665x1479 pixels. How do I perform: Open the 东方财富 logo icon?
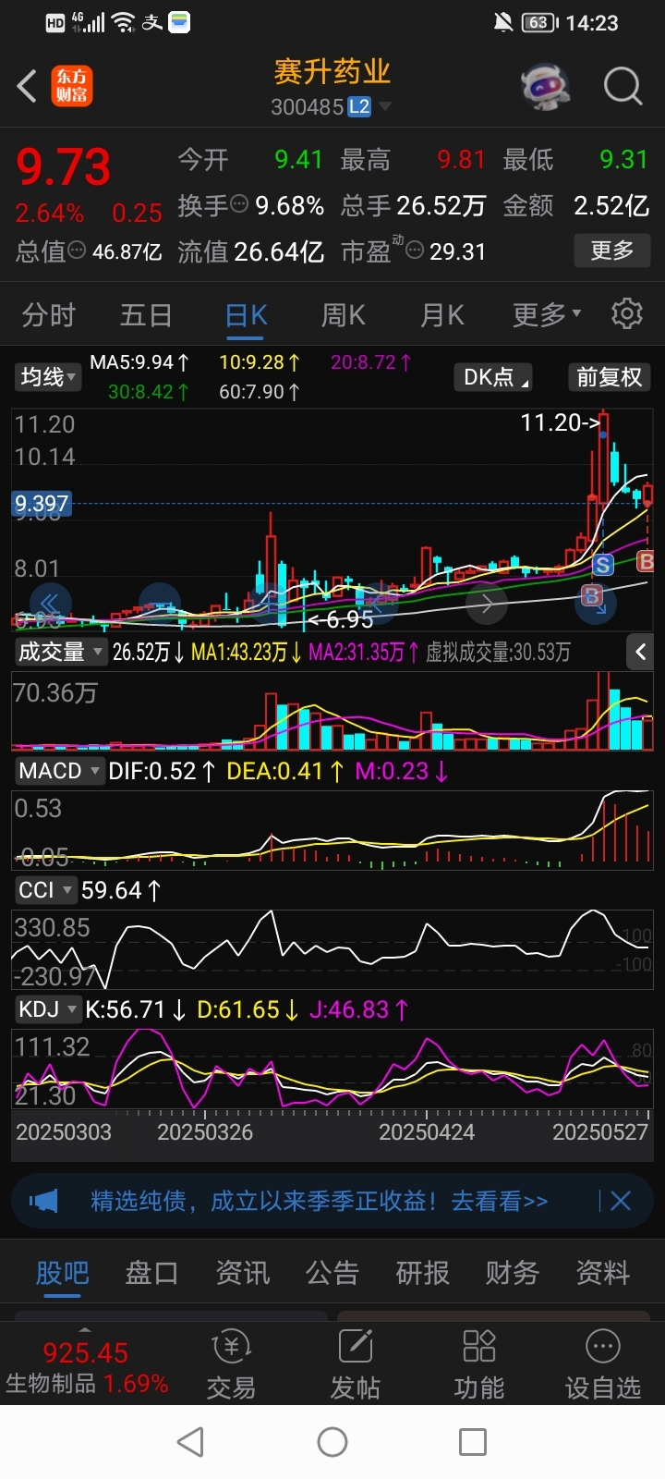[71, 86]
